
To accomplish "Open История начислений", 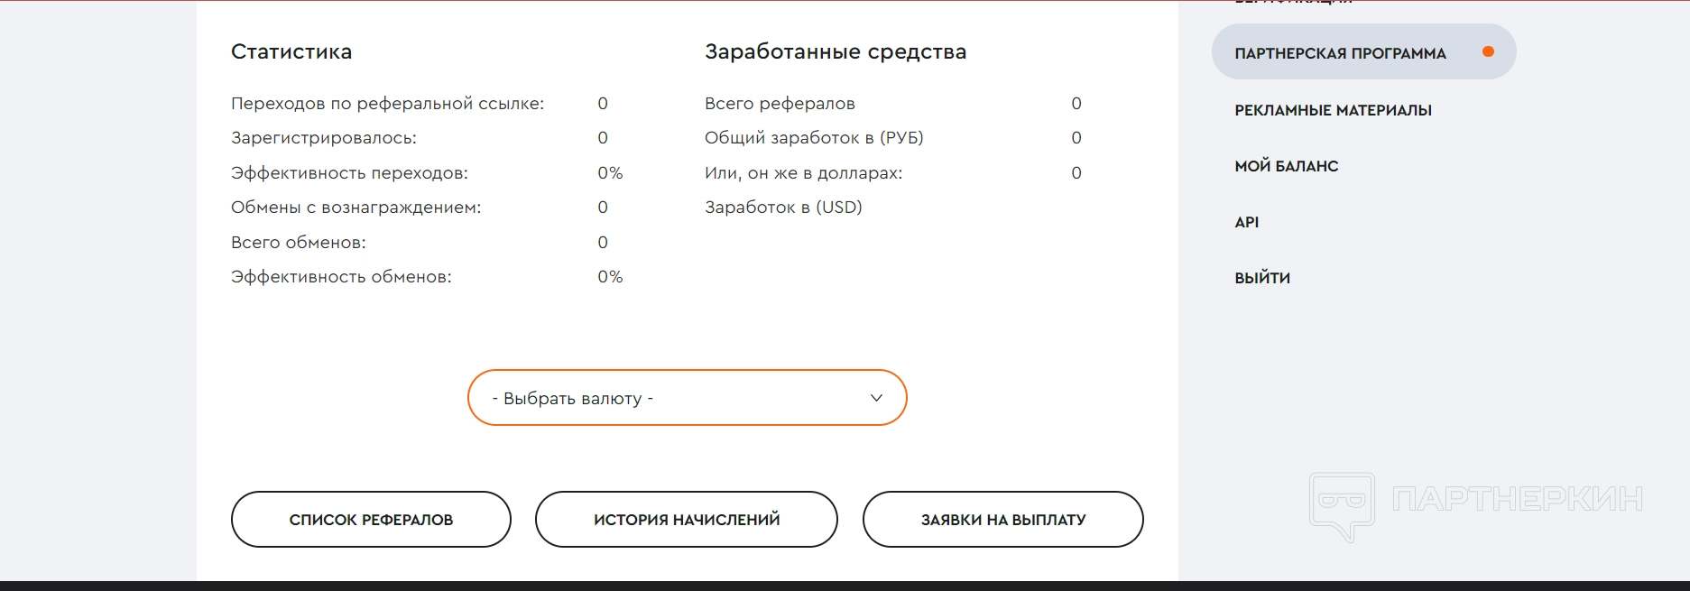I will click(x=686, y=520).
